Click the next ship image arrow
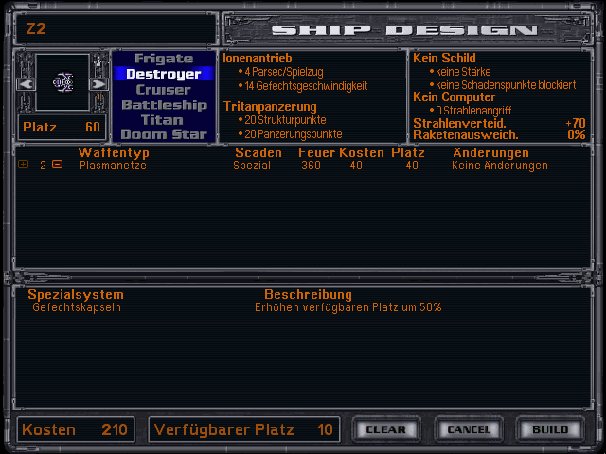The height and width of the screenshot is (454, 606). 98,84
